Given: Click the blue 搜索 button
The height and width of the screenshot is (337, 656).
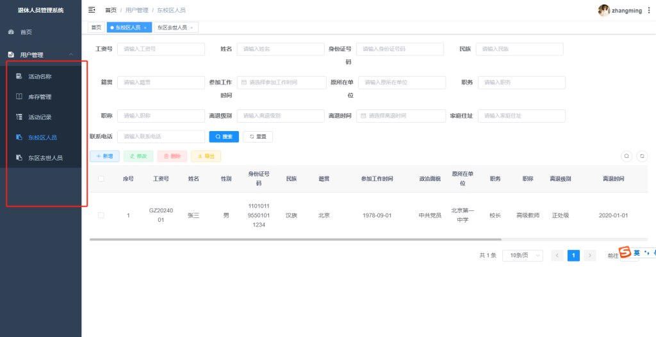Looking at the screenshot, I should [224, 137].
